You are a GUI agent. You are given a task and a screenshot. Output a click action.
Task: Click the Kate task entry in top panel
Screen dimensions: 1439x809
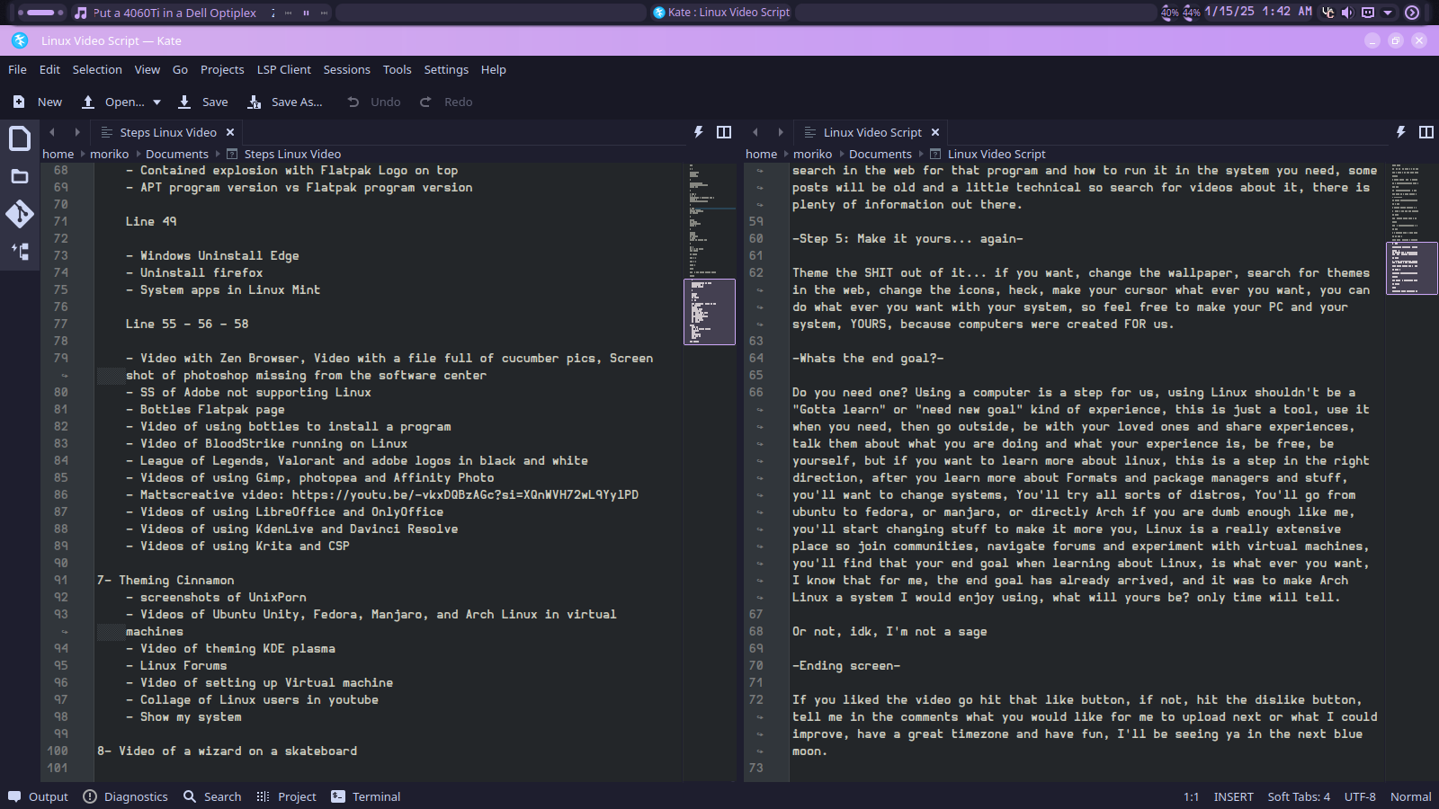(x=722, y=13)
